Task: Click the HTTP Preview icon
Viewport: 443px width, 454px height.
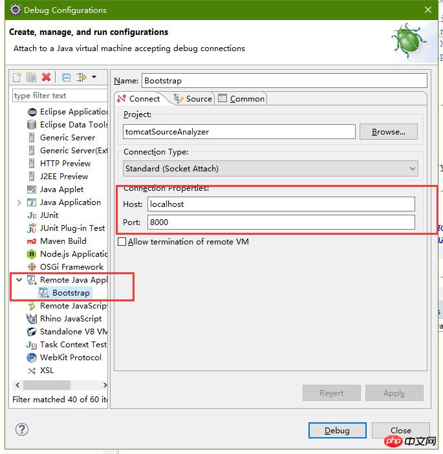Action: 32,164
